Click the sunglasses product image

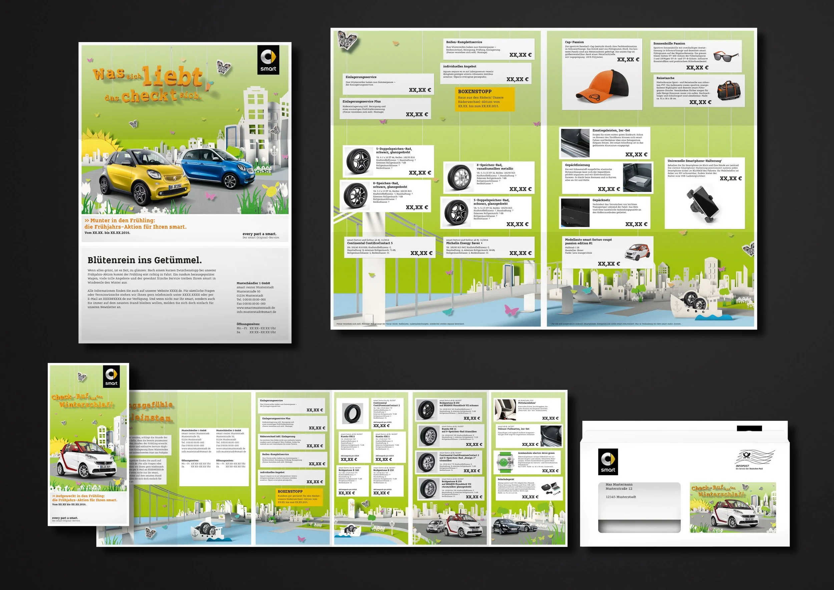point(726,56)
